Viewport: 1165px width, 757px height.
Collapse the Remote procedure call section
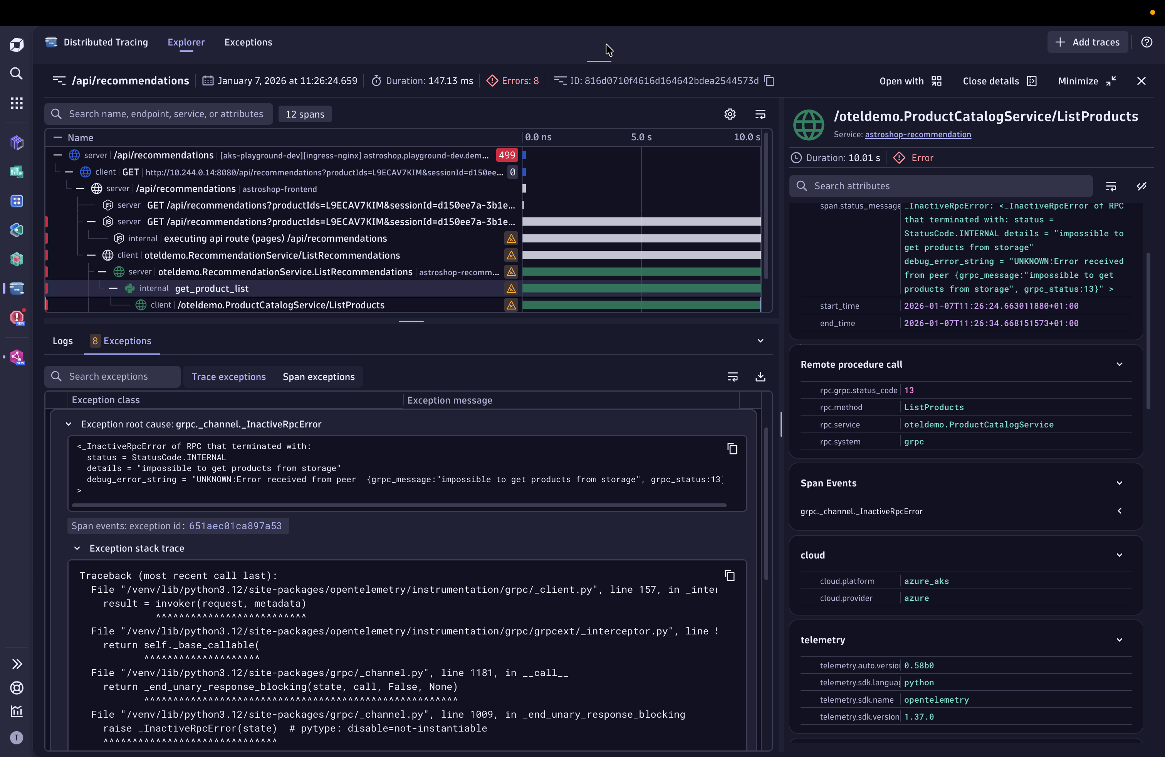[x=1119, y=364]
